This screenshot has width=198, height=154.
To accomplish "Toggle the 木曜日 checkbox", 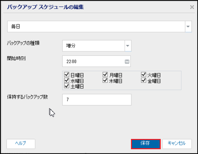I will tap(105, 80).
